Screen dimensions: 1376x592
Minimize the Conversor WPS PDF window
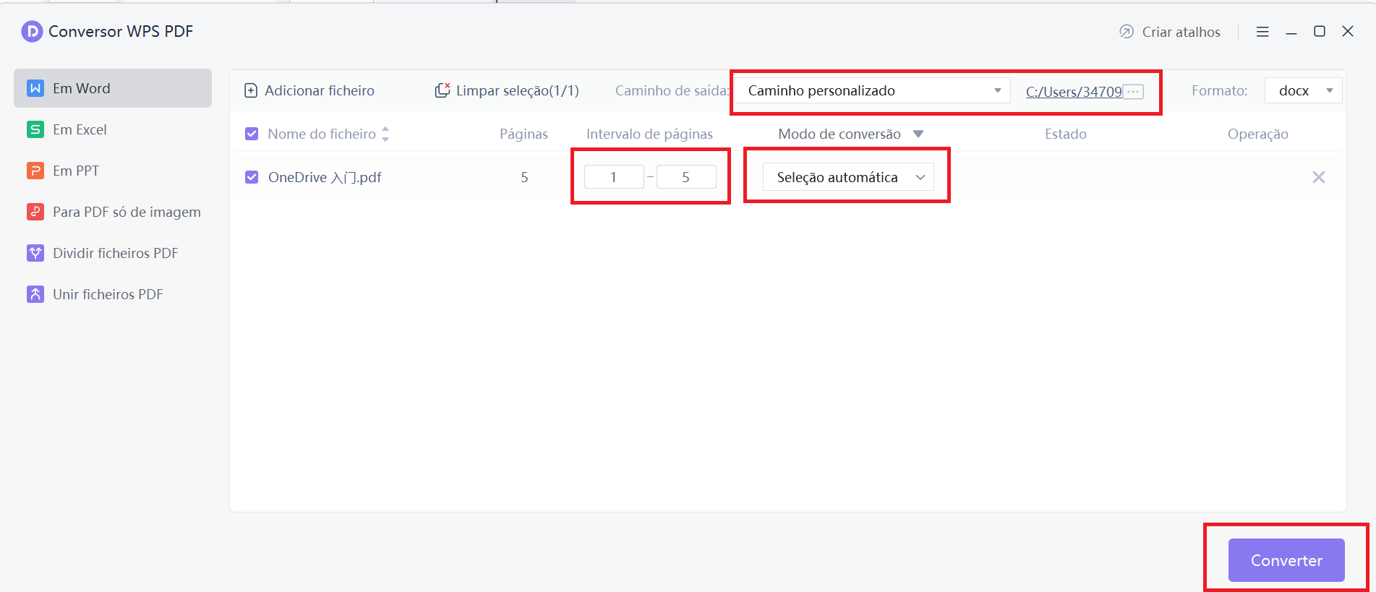[x=1291, y=32]
